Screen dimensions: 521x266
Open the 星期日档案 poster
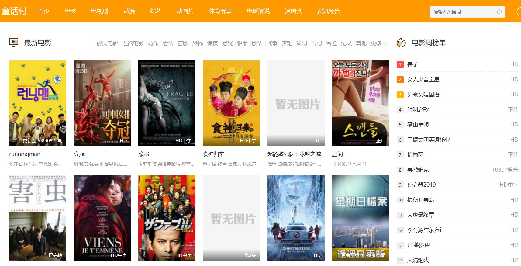[361, 218]
